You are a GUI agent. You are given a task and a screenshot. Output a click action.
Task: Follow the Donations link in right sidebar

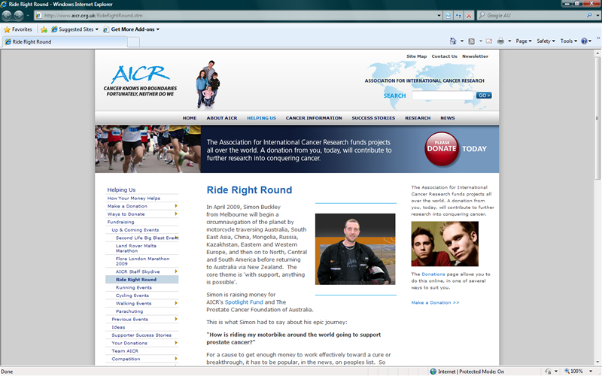433,274
